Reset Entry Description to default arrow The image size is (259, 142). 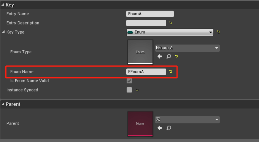coord(171,23)
